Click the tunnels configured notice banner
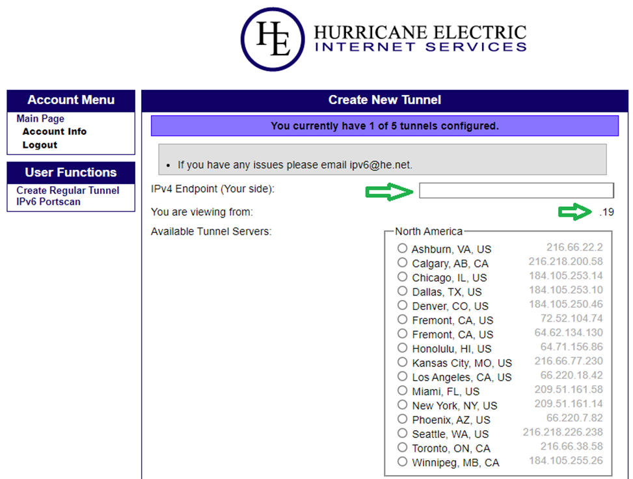This screenshot has width=633, height=479. pyautogui.click(x=384, y=126)
